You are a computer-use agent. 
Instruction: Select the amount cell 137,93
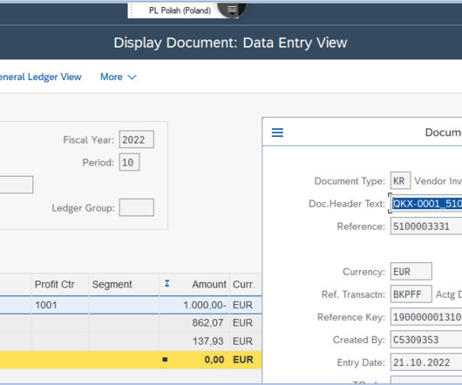[x=194, y=341]
